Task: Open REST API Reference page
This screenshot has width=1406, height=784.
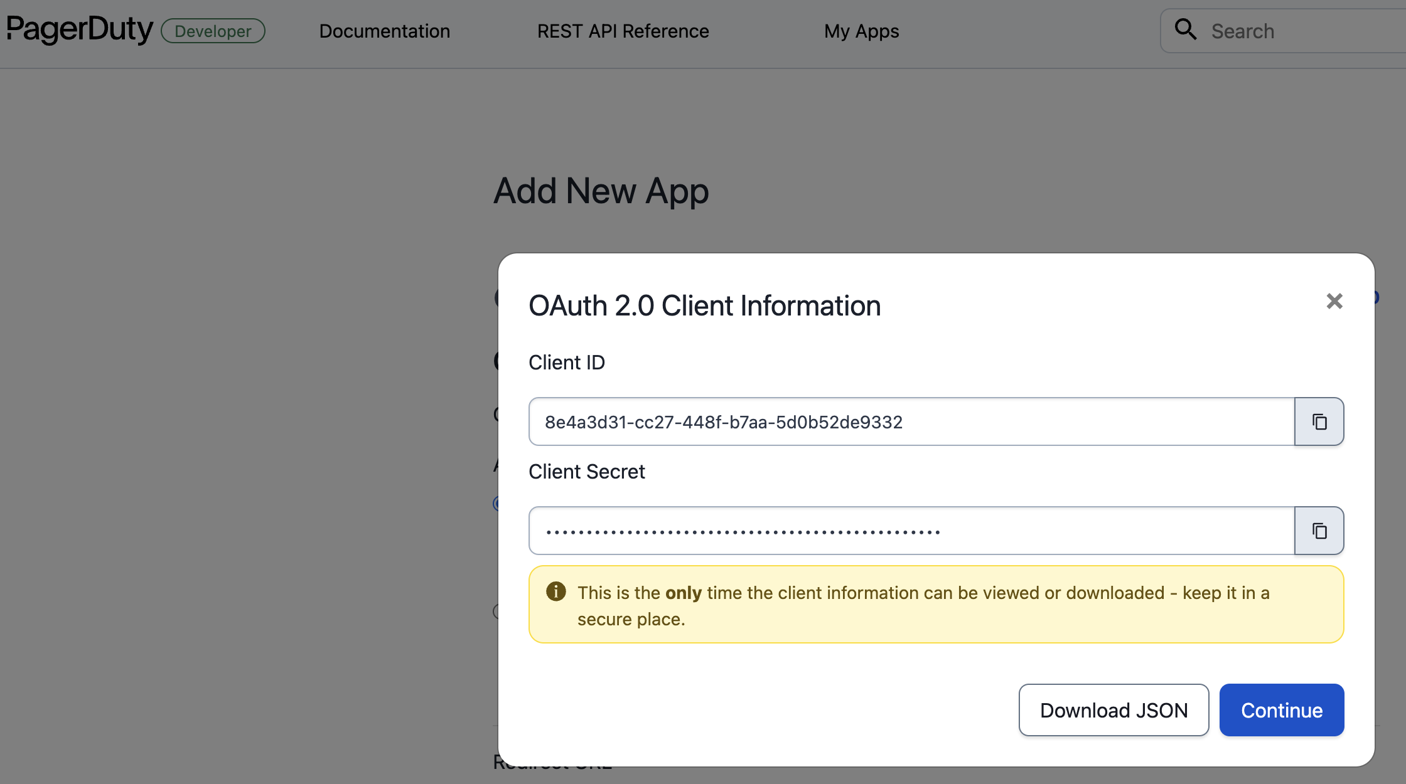Action: (x=623, y=31)
